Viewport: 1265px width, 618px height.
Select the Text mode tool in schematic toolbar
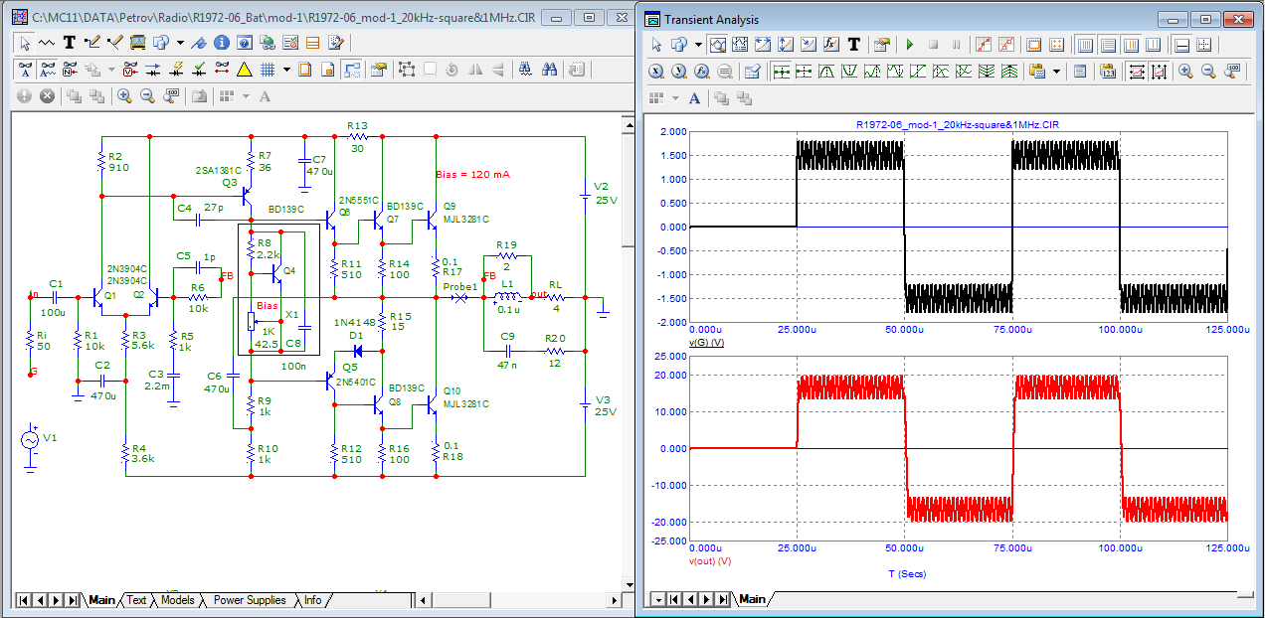70,43
